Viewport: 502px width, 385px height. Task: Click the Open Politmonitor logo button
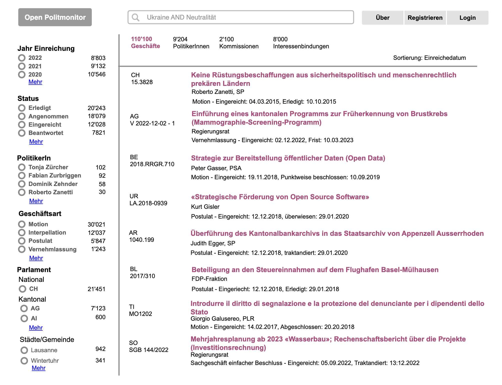pos(55,17)
